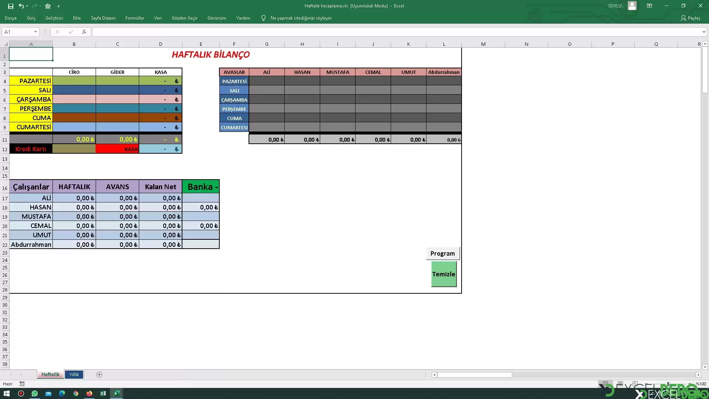Click the lightbulb Tell Me icon
This screenshot has width=709, height=399.
pyautogui.click(x=263, y=18)
